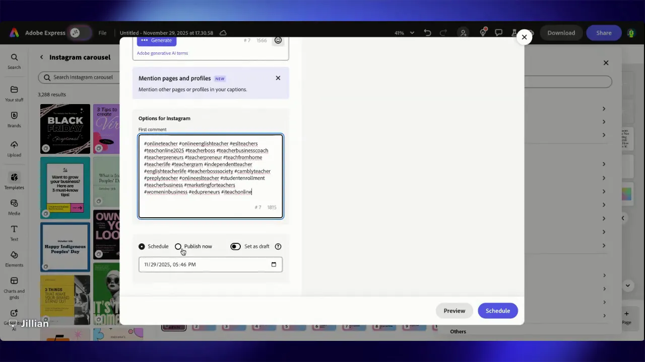Open the emoji picker in the caption box
This screenshot has width=645, height=362.
click(278, 40)
